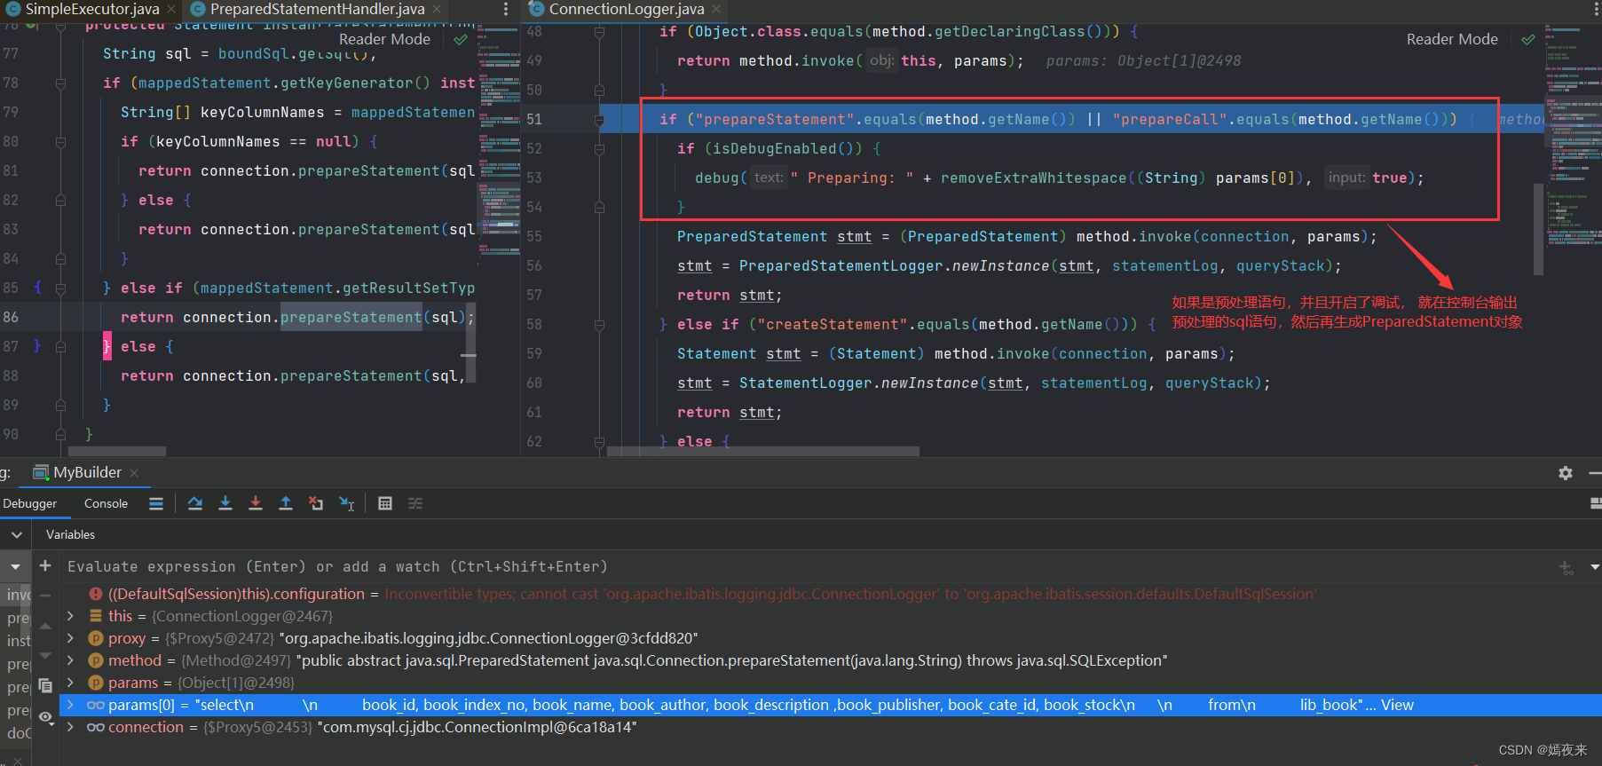Click the green inspection checkmark in ConnectionLogger editor
The height and width of the screenshot is (766, 1602).
click(1528, 39)
